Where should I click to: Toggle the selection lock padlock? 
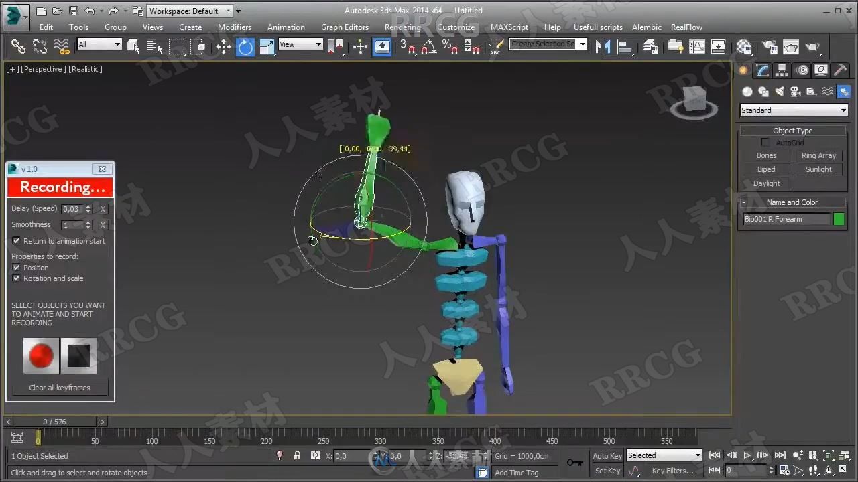[x=297, y=455]
